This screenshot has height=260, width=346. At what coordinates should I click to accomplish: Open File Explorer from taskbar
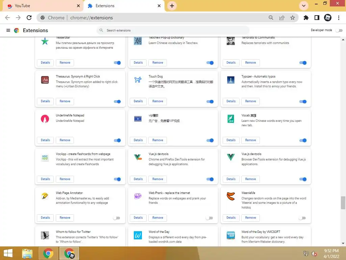[27, 253]
